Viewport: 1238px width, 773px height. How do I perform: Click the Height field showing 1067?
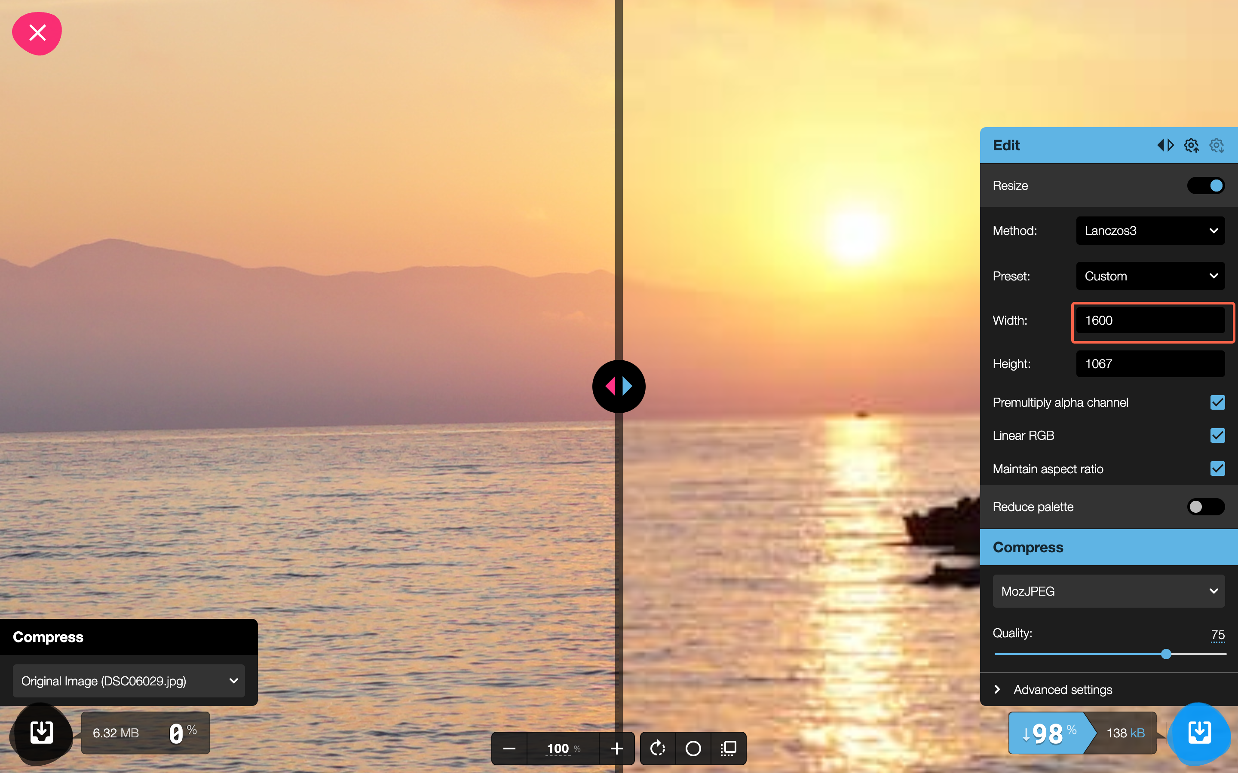[1150, 364]
